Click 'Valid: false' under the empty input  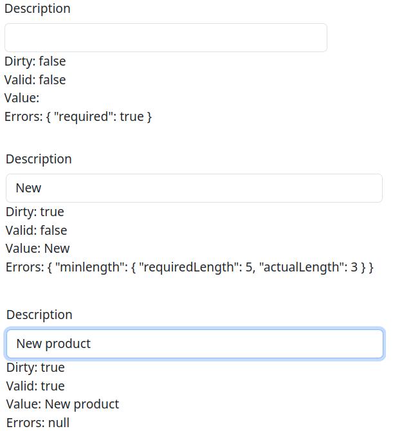[35, 80]
